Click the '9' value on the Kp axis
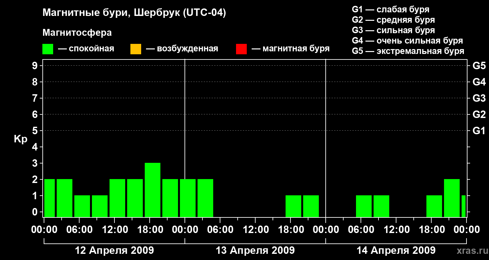 tap(36, 66)
